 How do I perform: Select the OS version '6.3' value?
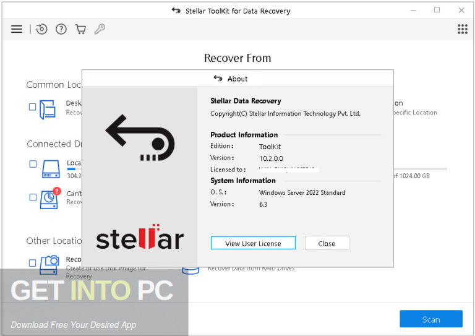click(x=263, y=205)
